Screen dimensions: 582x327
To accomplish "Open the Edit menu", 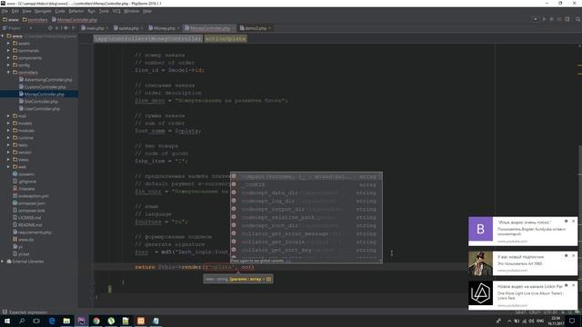I will click(x=15, y=11).
